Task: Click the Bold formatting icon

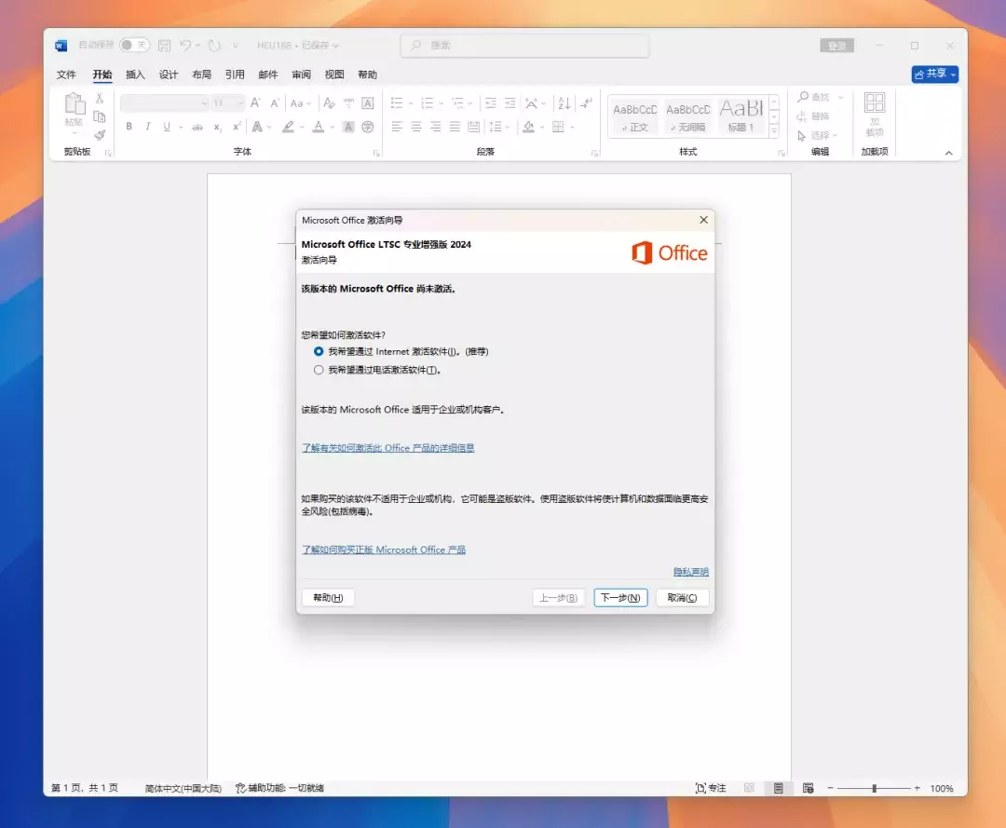Action: point(129,127)
